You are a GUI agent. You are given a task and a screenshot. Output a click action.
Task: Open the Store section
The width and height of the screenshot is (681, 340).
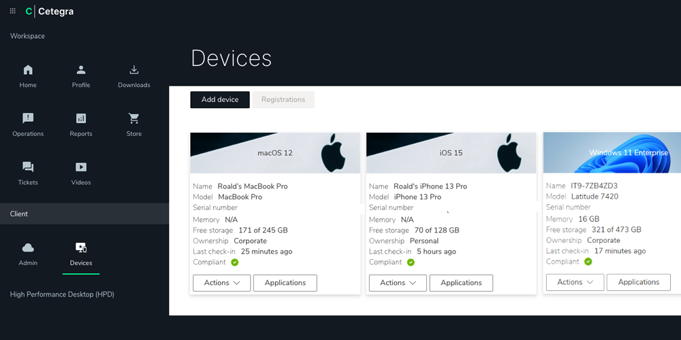tap(133, 125)
